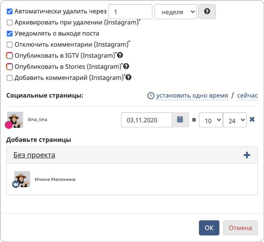Remove ilina_lina page with the X icon
This screenshot has width=264, height=242.
click(252, 120)
